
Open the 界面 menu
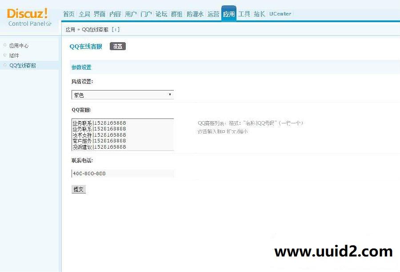tap(99, 14)
